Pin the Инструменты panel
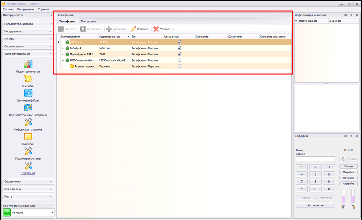This screenshot has height=220, width=362. pyautogui.click(x=51, y=15)
